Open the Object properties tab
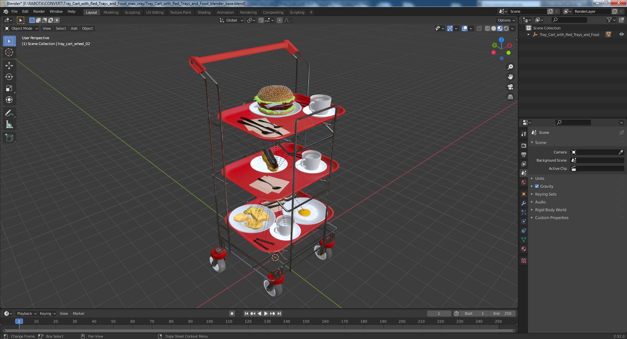The width and height of the screenshot is (627, 339). click(524, 194)
